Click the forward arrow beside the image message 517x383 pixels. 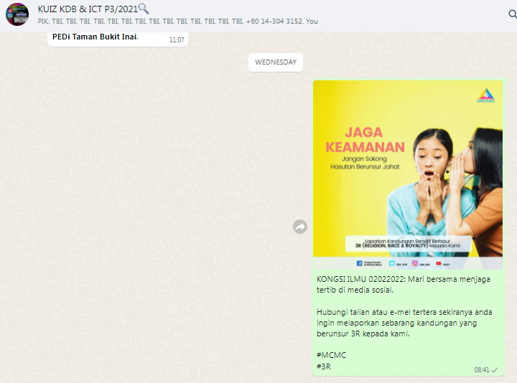(300, 227)
